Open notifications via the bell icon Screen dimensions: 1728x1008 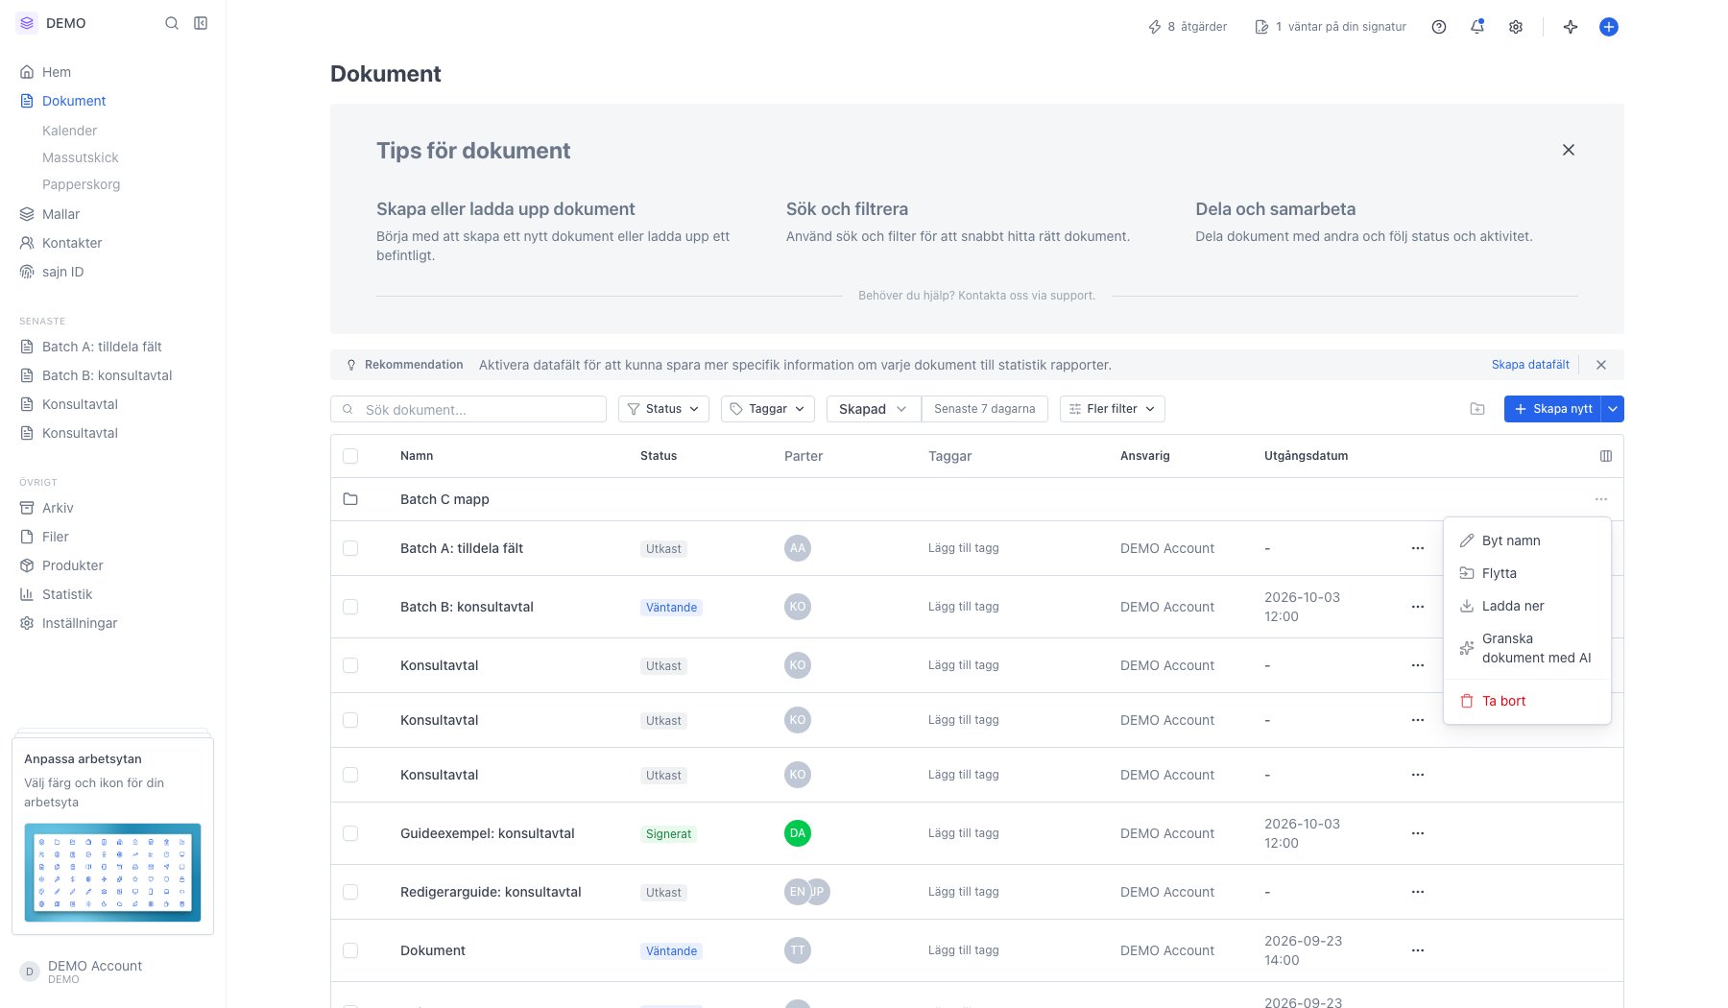(x=1477, y=27)
